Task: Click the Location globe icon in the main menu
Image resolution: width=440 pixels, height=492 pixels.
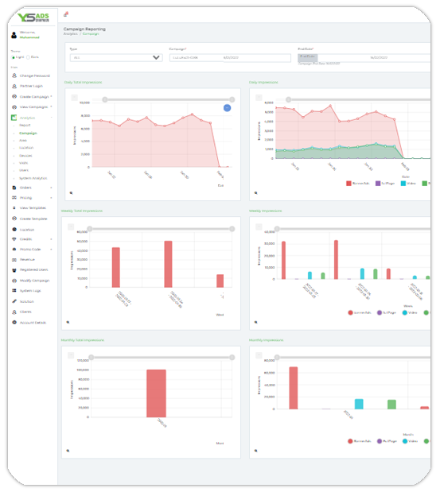Action: point(14,230)
